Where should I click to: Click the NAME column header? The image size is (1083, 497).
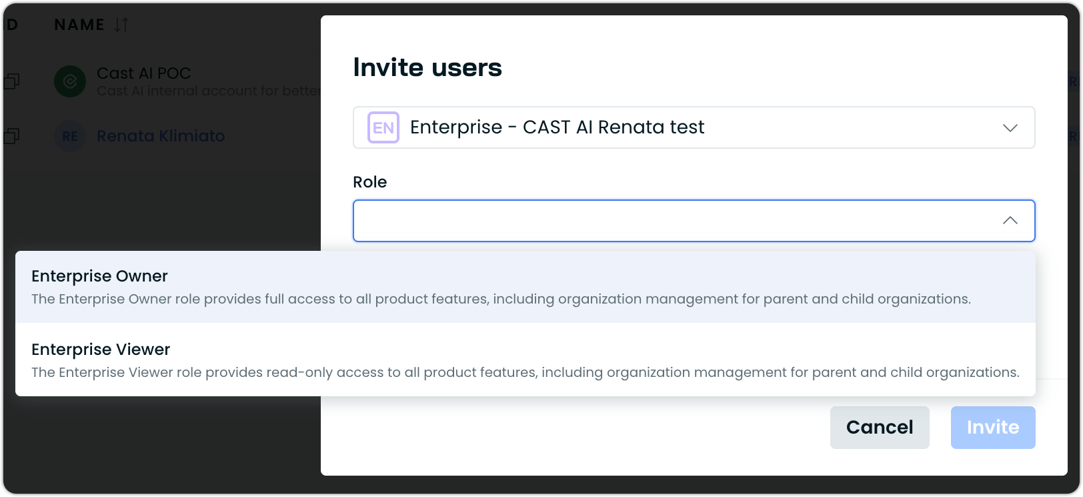coord(79,25)
